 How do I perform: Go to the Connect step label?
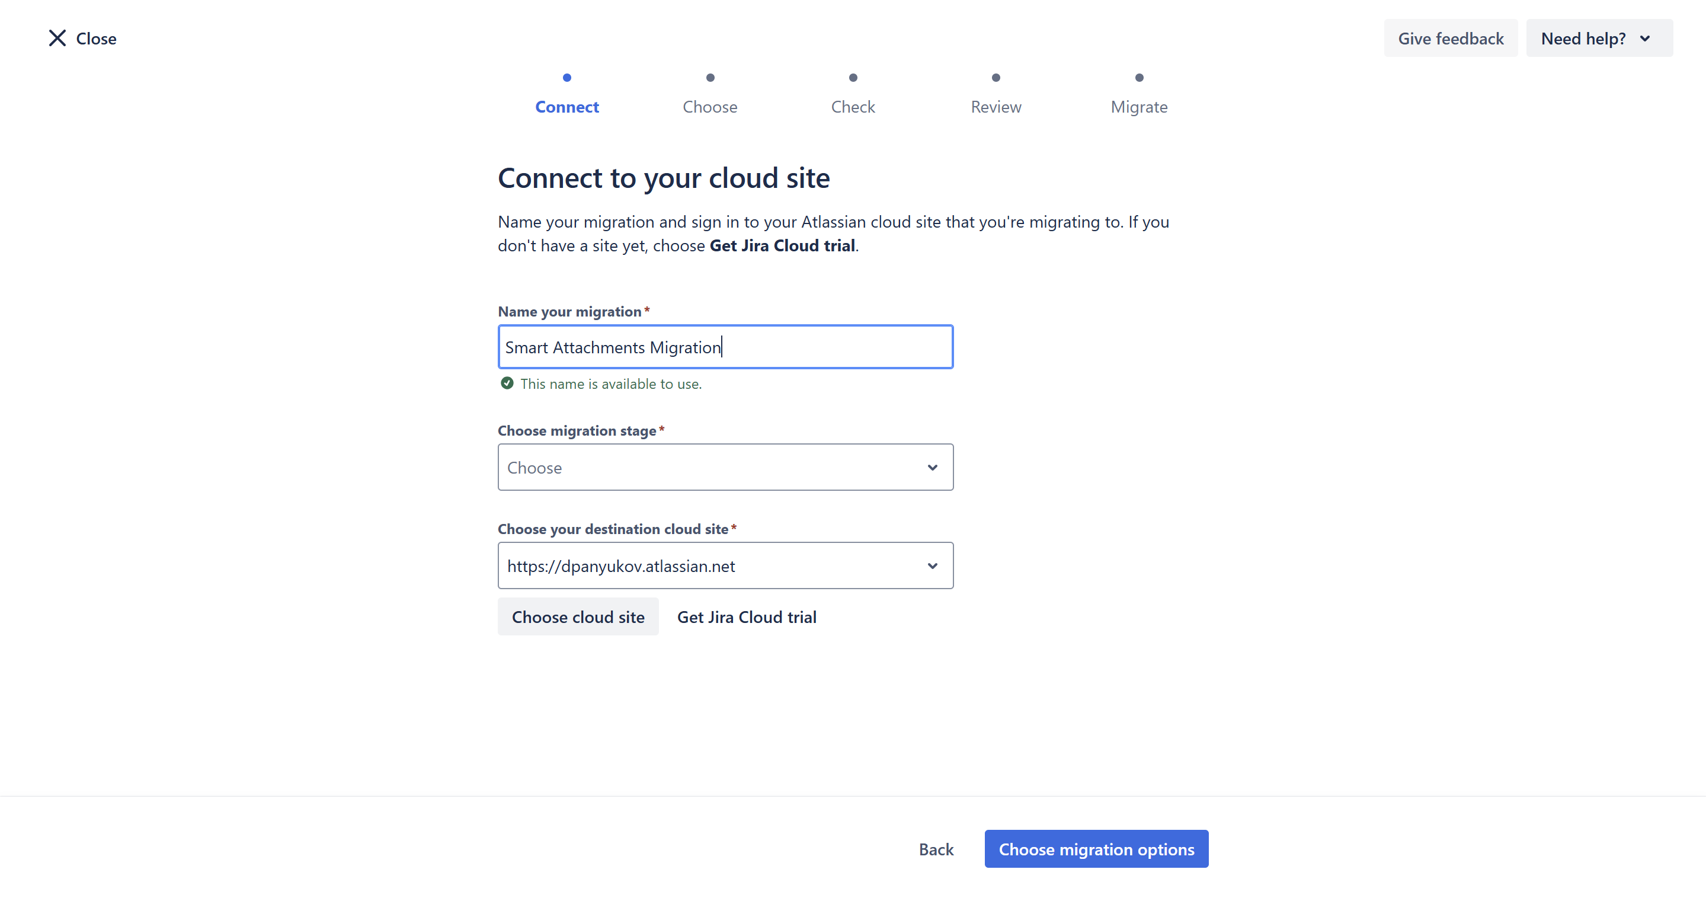(567, 107)
